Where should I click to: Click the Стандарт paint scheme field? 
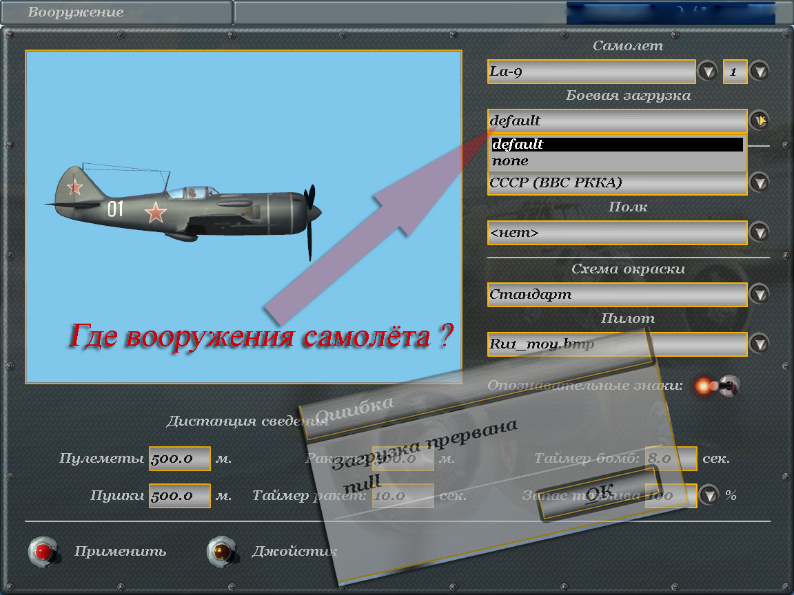click(618, 295)
